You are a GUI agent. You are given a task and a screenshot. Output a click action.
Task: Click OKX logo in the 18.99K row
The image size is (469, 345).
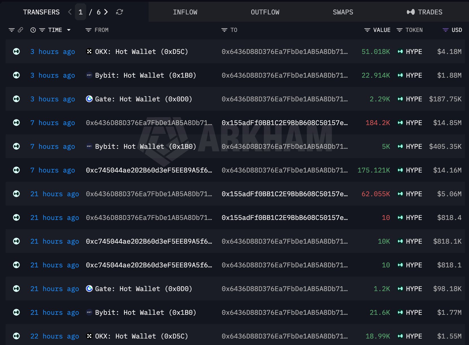coord(89,336)
